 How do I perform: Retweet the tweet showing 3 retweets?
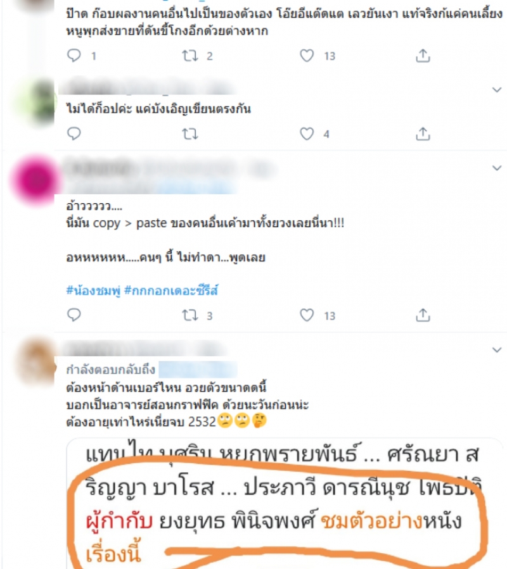(189, 315)
